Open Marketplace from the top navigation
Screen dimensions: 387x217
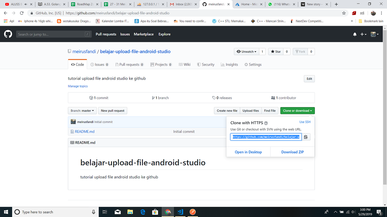pyautogui.click(x=143, y=34)
